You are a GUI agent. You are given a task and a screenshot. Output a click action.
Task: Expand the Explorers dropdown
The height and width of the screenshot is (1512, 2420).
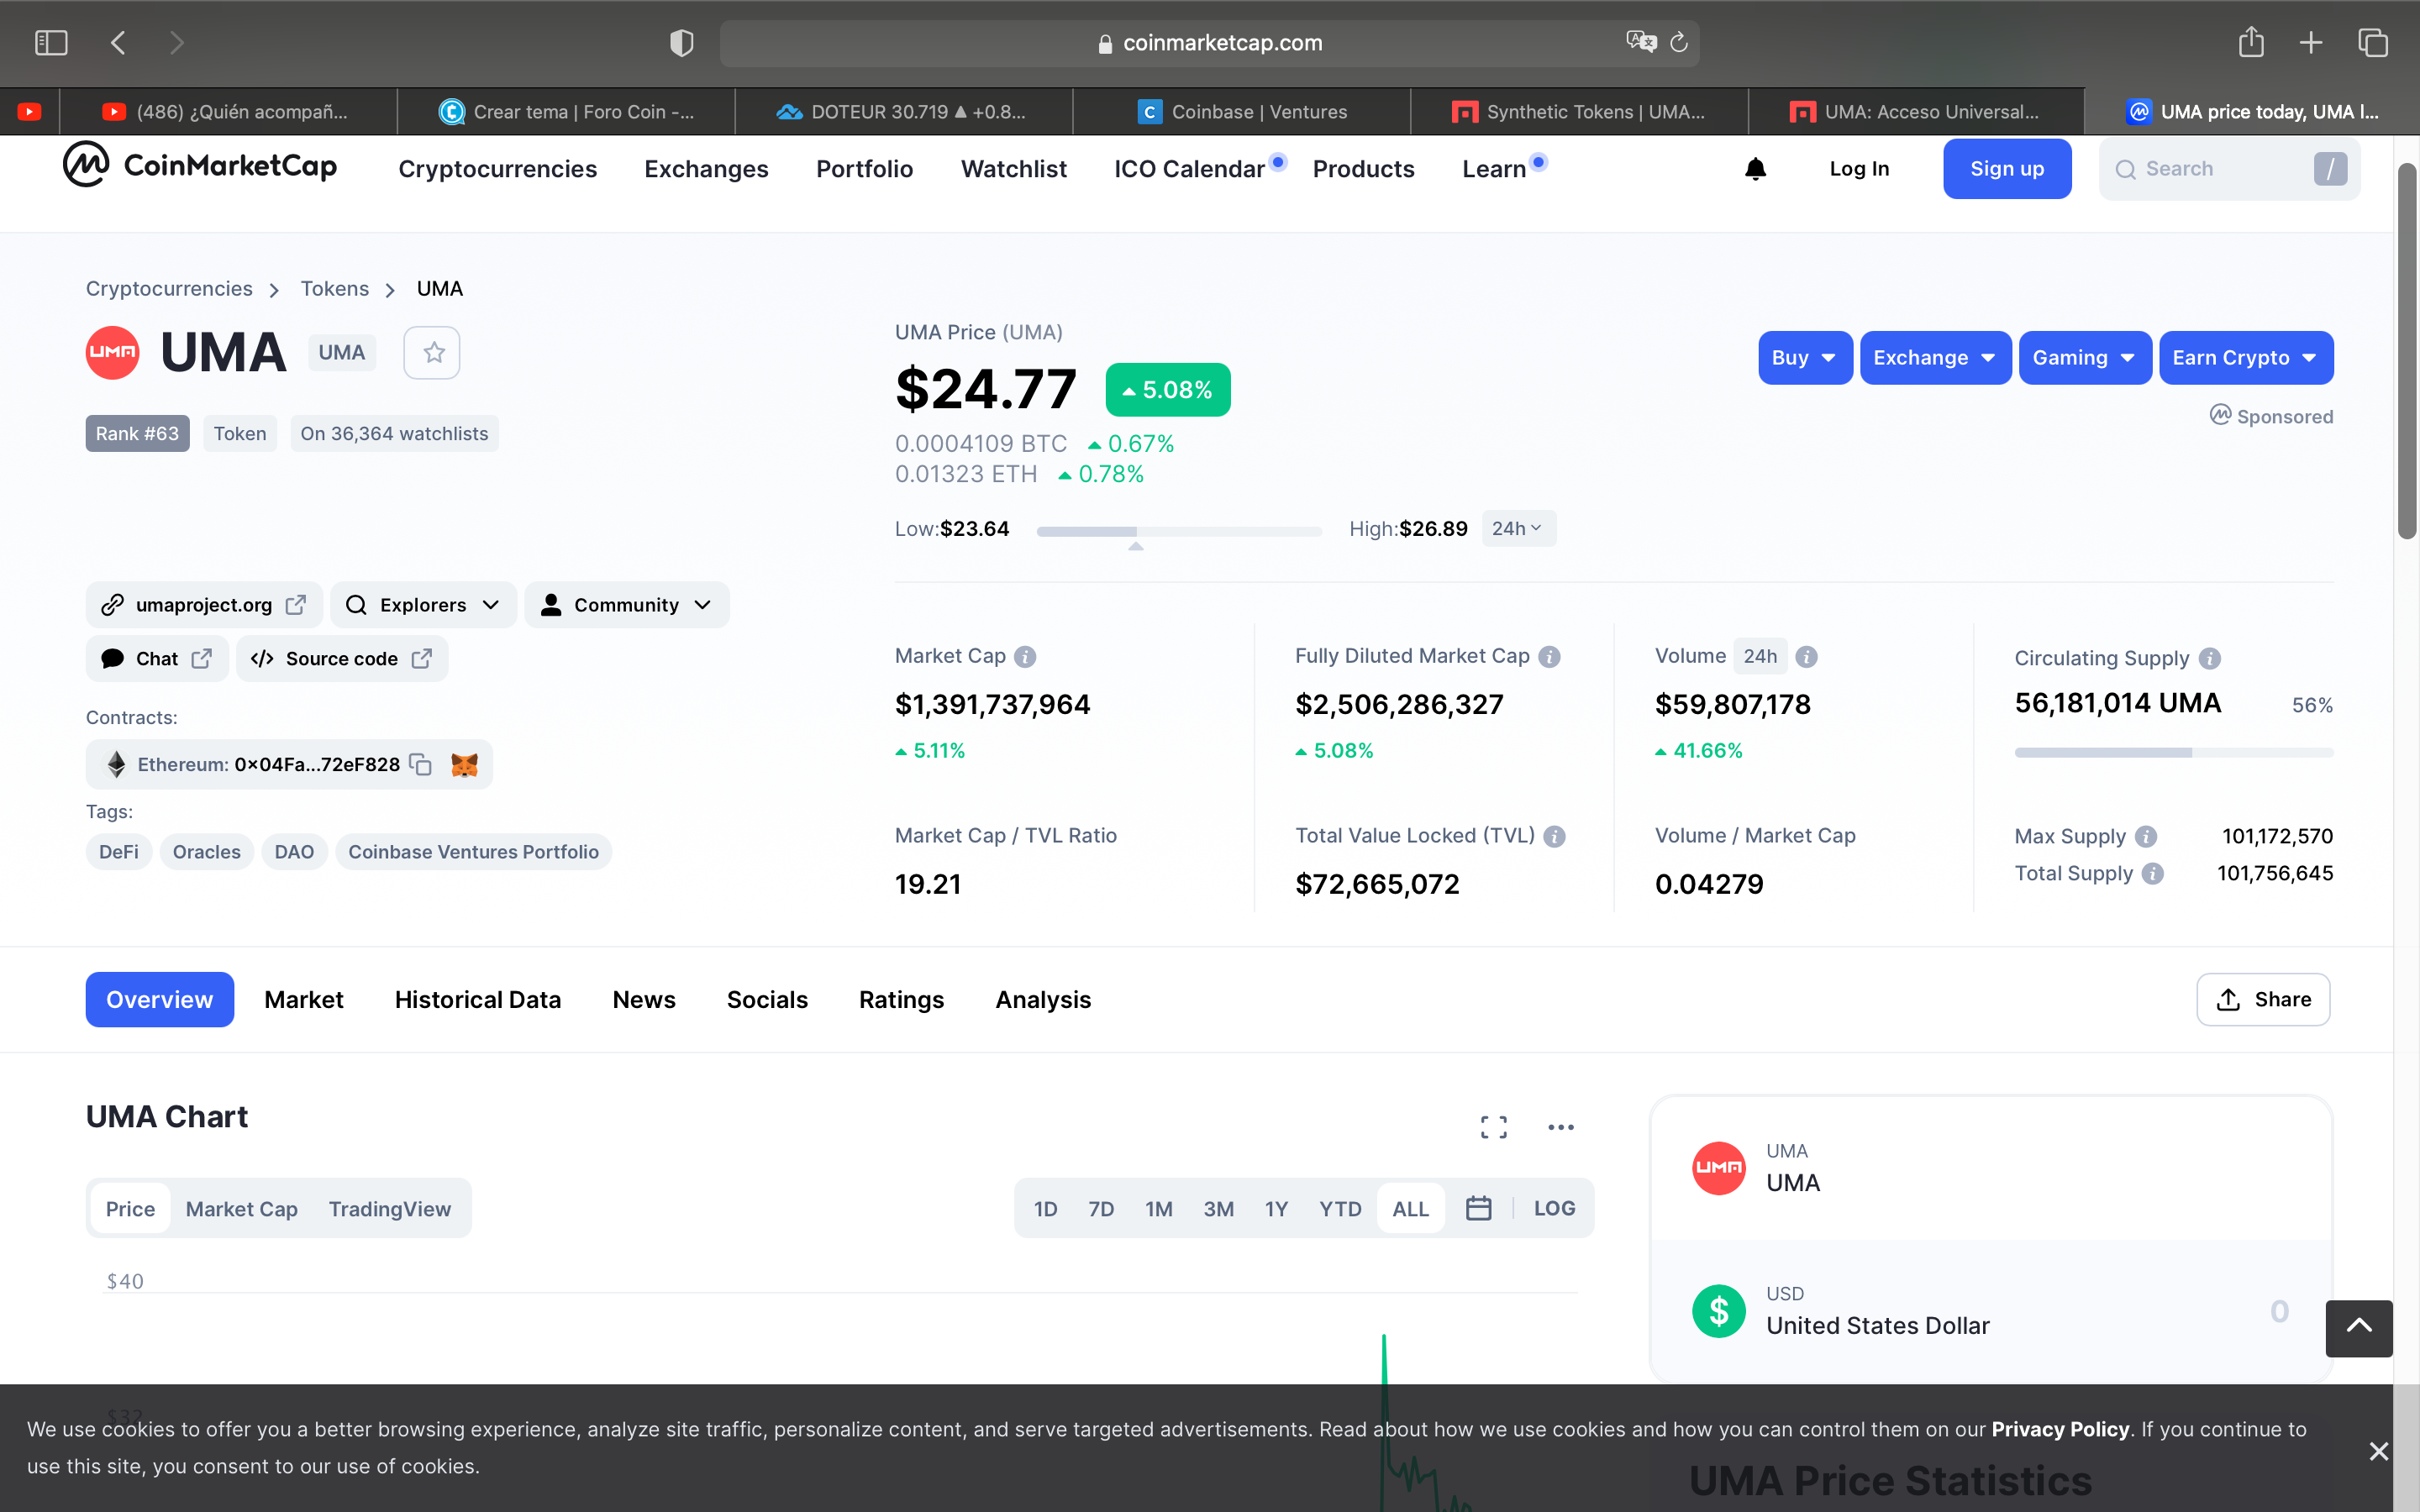click(423, 604)
